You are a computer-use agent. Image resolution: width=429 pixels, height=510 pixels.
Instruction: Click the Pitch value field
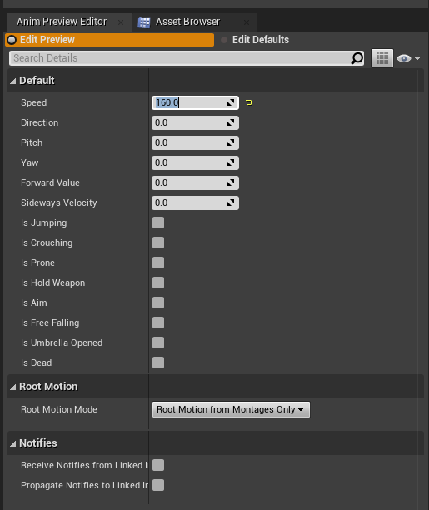195,142
